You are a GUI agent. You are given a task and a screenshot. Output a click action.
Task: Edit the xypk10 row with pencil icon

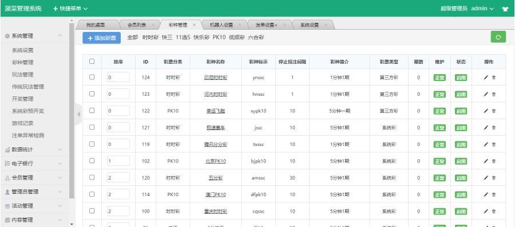[x=486, y=111]
